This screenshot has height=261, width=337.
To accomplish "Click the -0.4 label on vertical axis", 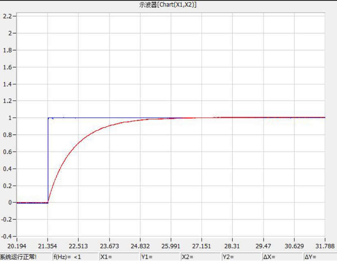I will coord(7,236).
